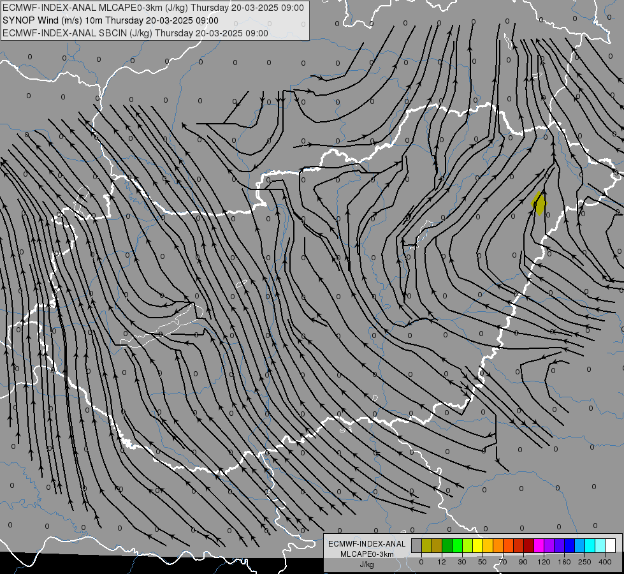Click the title line 'ECMWF-INDEX-ANAL MLCAPE0-3km (J/kg)'

153,8
